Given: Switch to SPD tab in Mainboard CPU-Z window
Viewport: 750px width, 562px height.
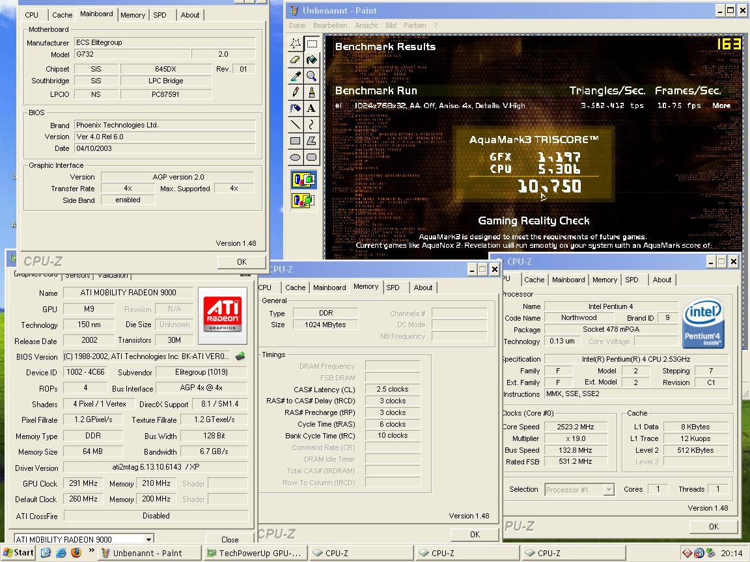Looking at the screenshot, I should [160, 15].
